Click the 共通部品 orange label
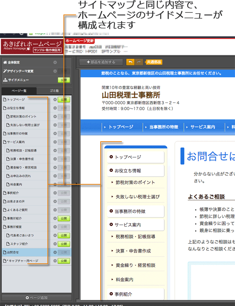The width and height of the screenshot is (235, 306). 154,62
